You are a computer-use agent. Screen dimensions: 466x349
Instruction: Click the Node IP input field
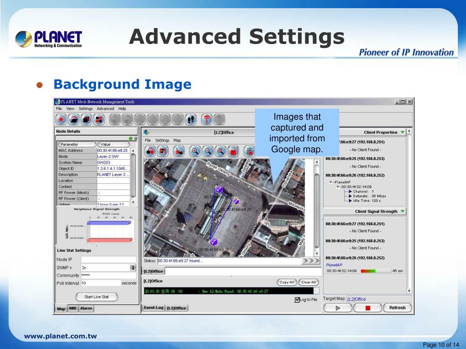[x=108, y=259]
